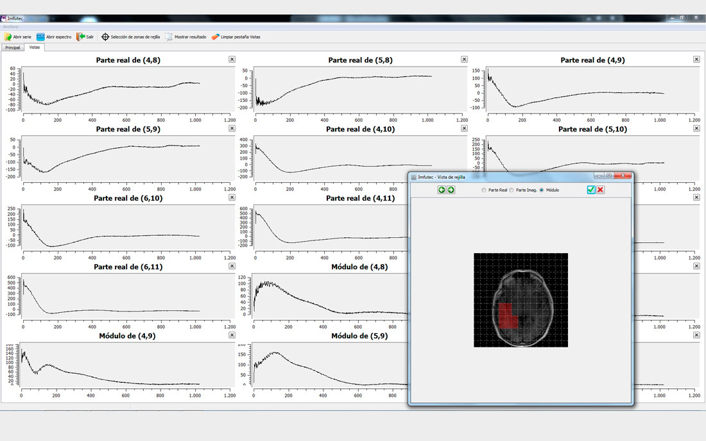706x441 pixels.
Task: Switch to the Principal tab
Action: click(13, 47)
